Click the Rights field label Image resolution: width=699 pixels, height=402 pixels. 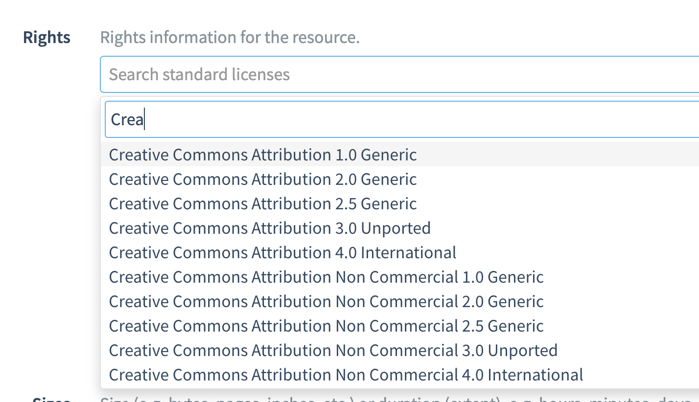46,37
